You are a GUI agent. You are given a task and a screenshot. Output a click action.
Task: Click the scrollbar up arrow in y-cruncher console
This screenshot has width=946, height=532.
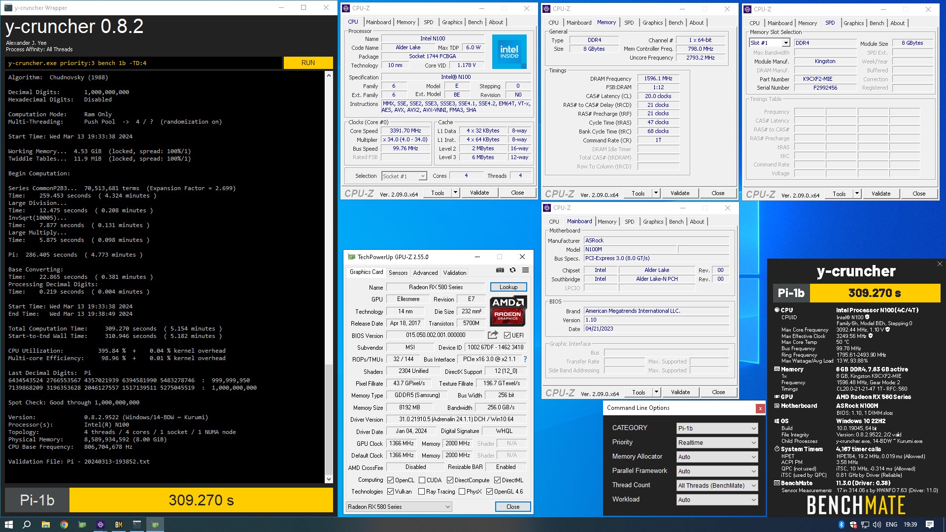(x=329, y=76)
